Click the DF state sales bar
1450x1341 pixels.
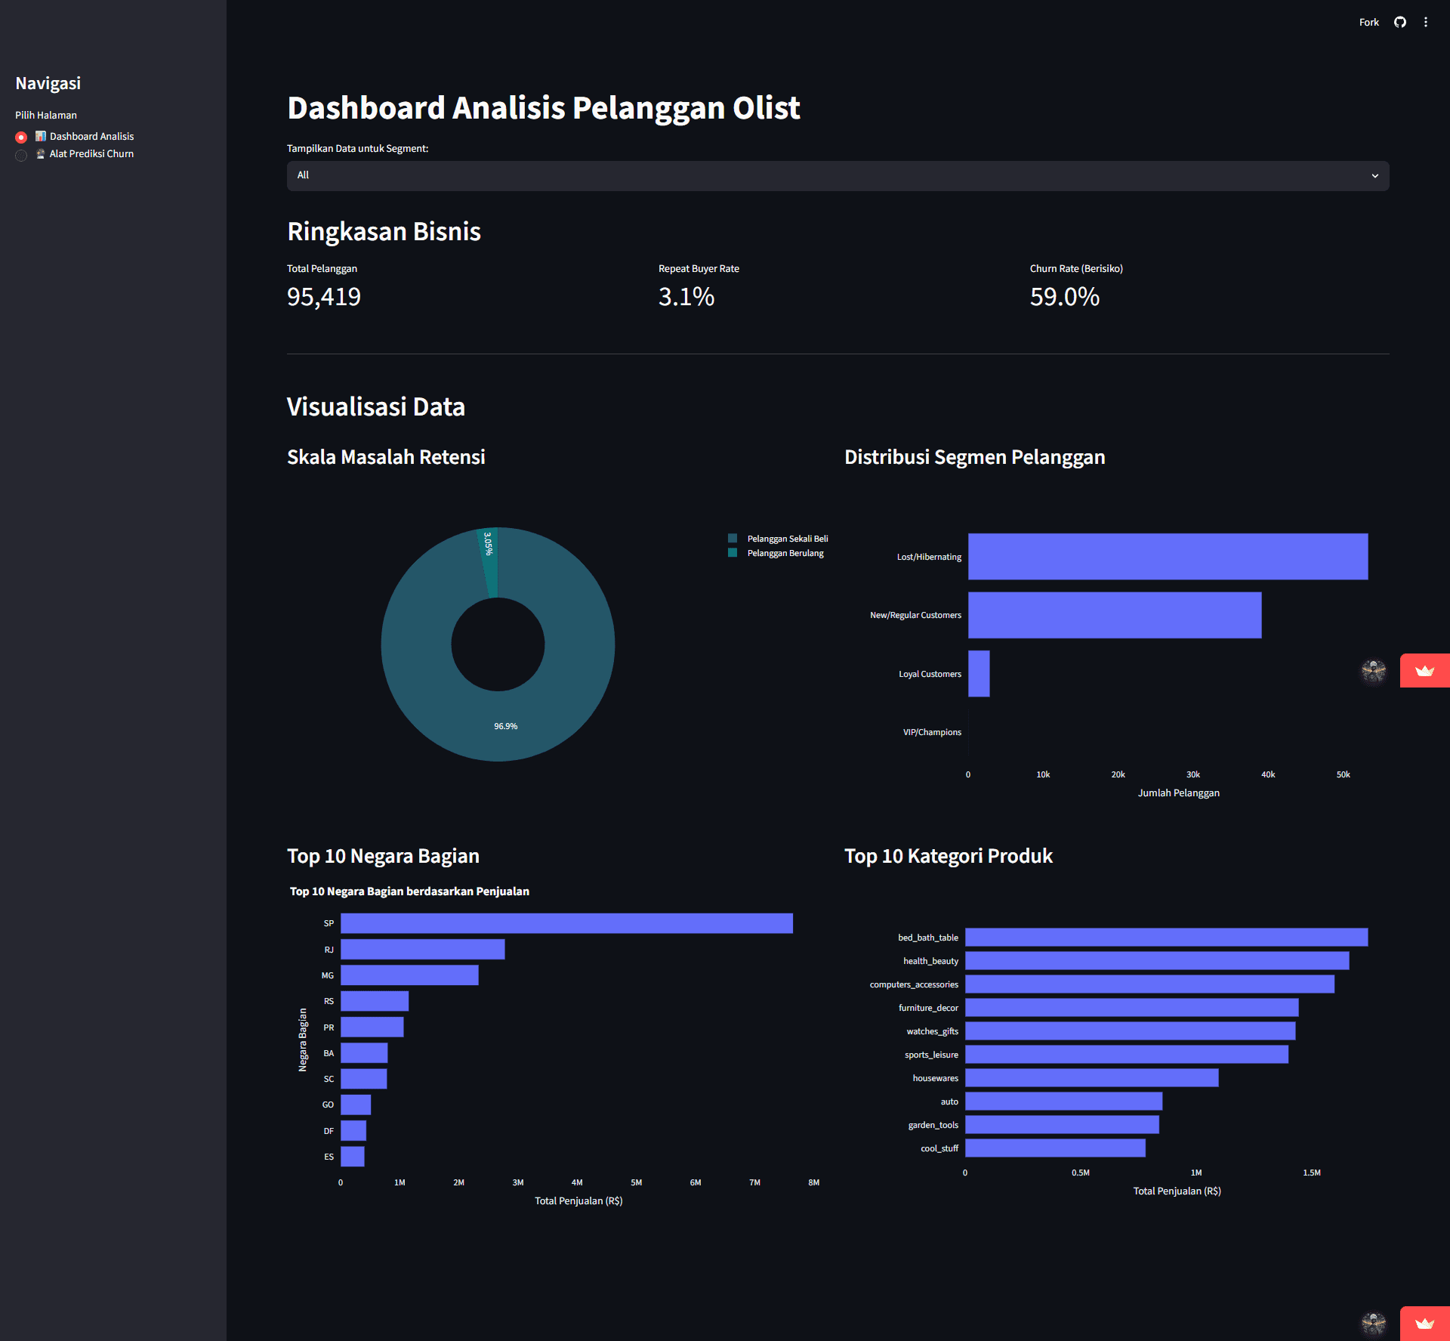click(353, 1131)
